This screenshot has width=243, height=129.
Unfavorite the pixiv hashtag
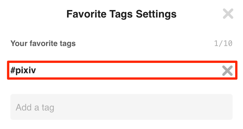[x=227, y=71]
